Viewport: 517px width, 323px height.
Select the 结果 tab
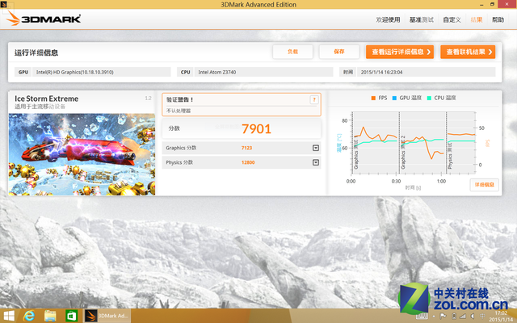click(477, 19)
